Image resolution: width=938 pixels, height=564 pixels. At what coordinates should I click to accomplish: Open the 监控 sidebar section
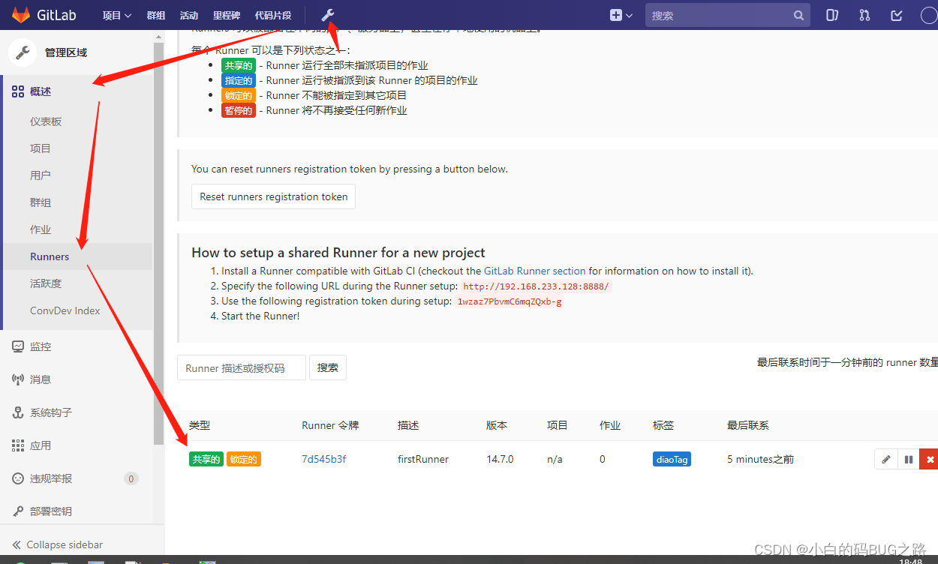coord(40,346)
